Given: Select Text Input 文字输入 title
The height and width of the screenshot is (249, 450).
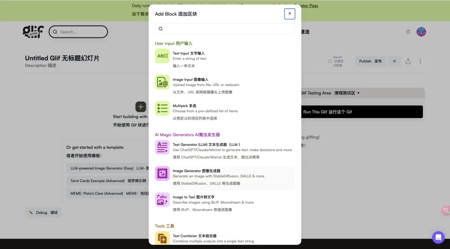Looking at the screenshot, I should pos(189,53).
